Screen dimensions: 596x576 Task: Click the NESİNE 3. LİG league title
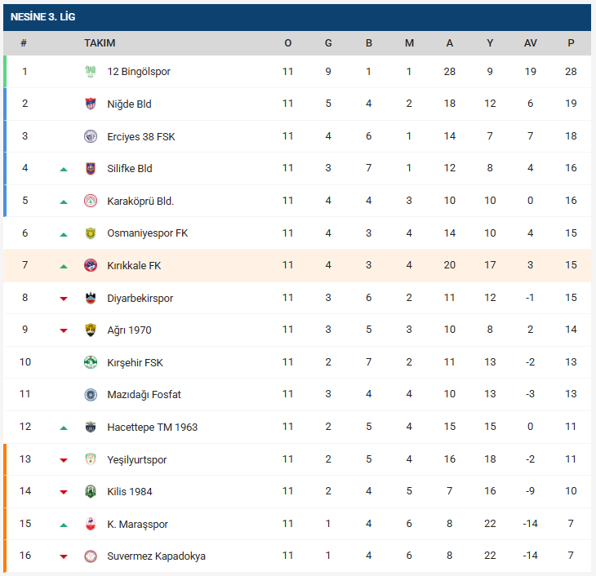43,16
